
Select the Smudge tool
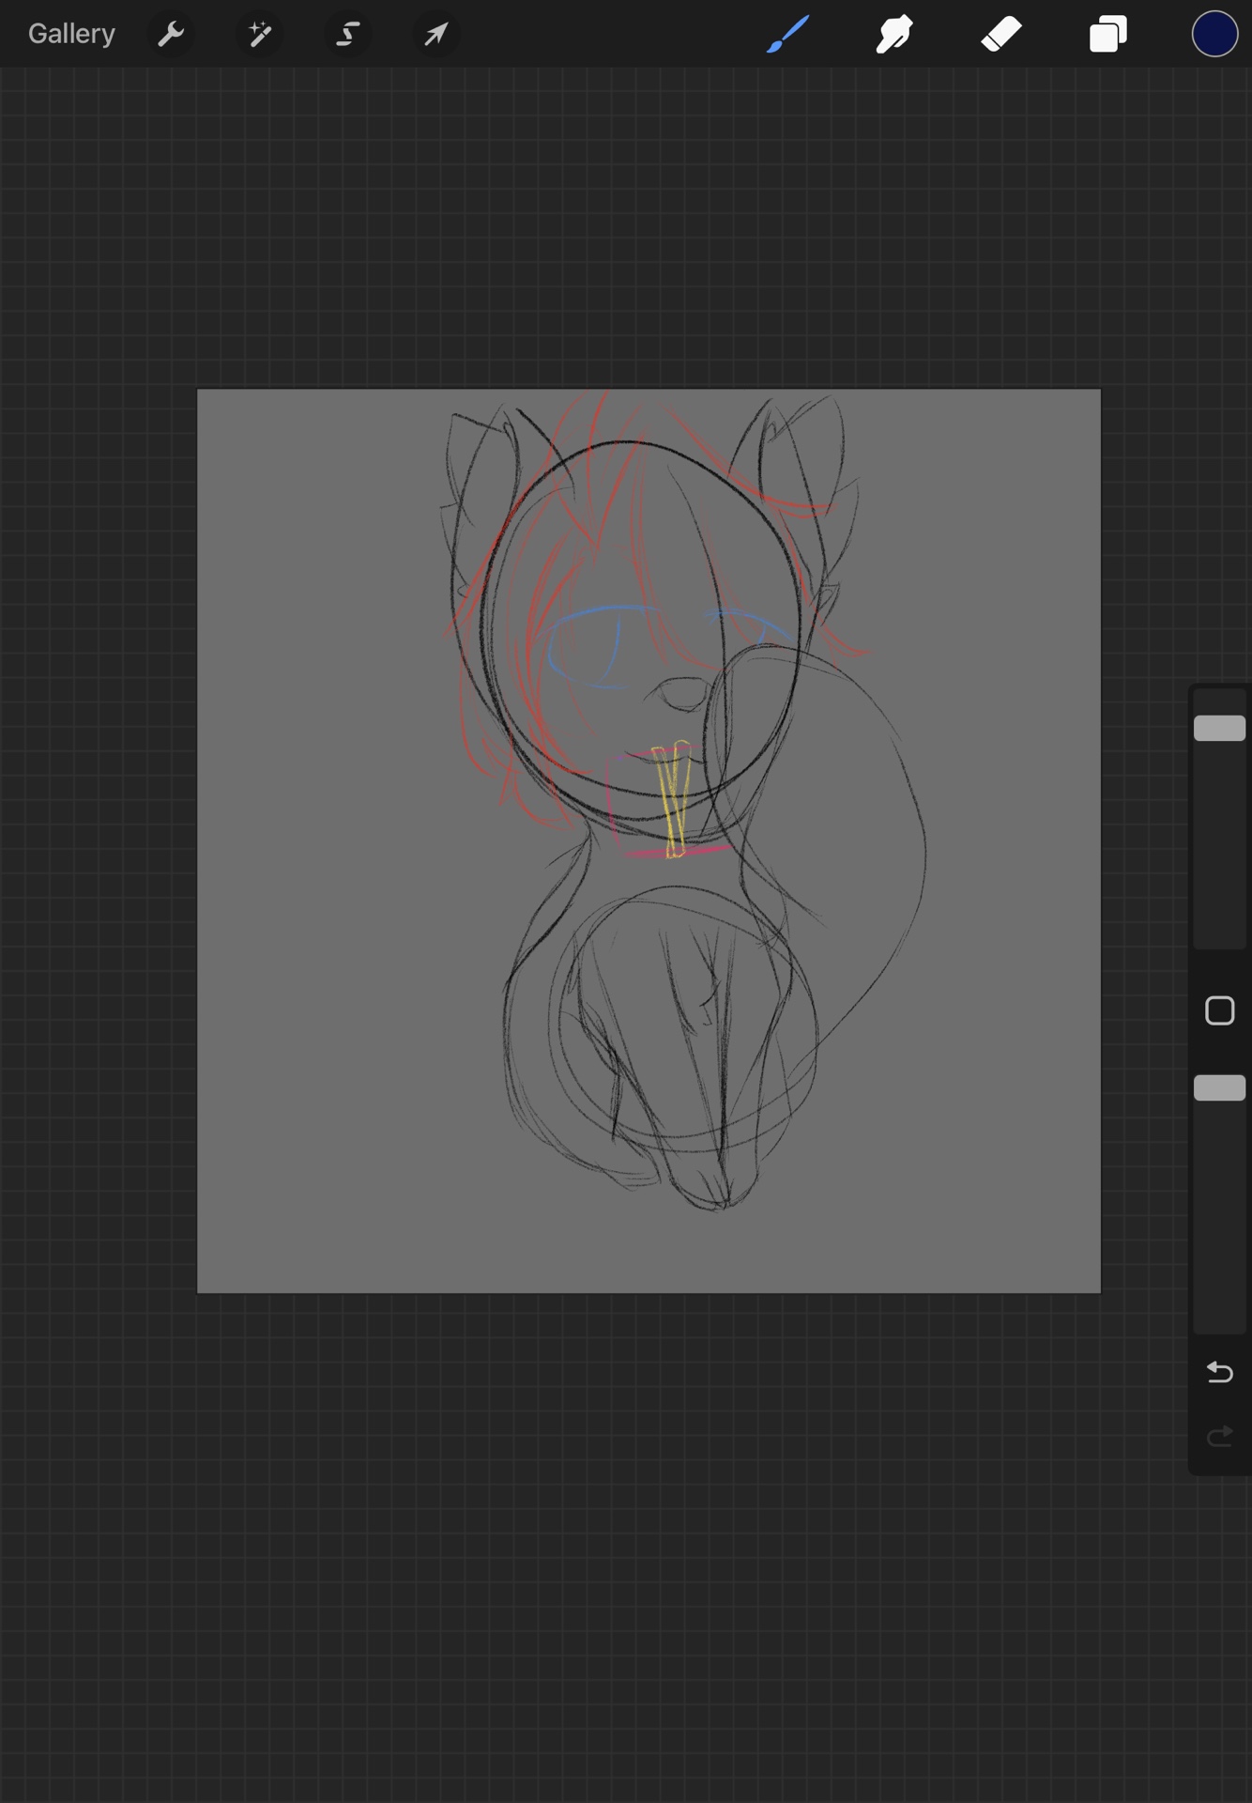(894, 35)
